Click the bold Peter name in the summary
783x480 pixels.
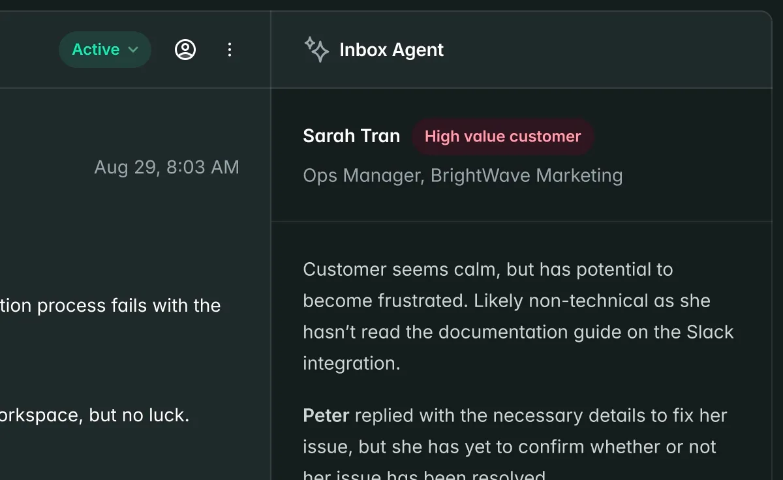point(325,415)
